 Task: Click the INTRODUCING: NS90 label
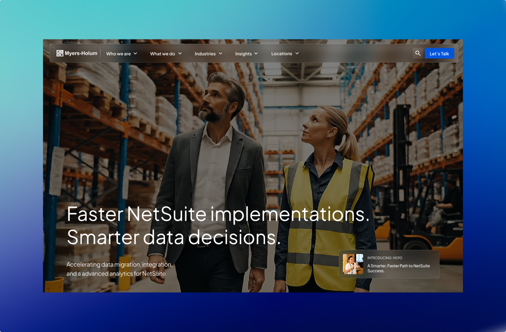coord(384,258)
